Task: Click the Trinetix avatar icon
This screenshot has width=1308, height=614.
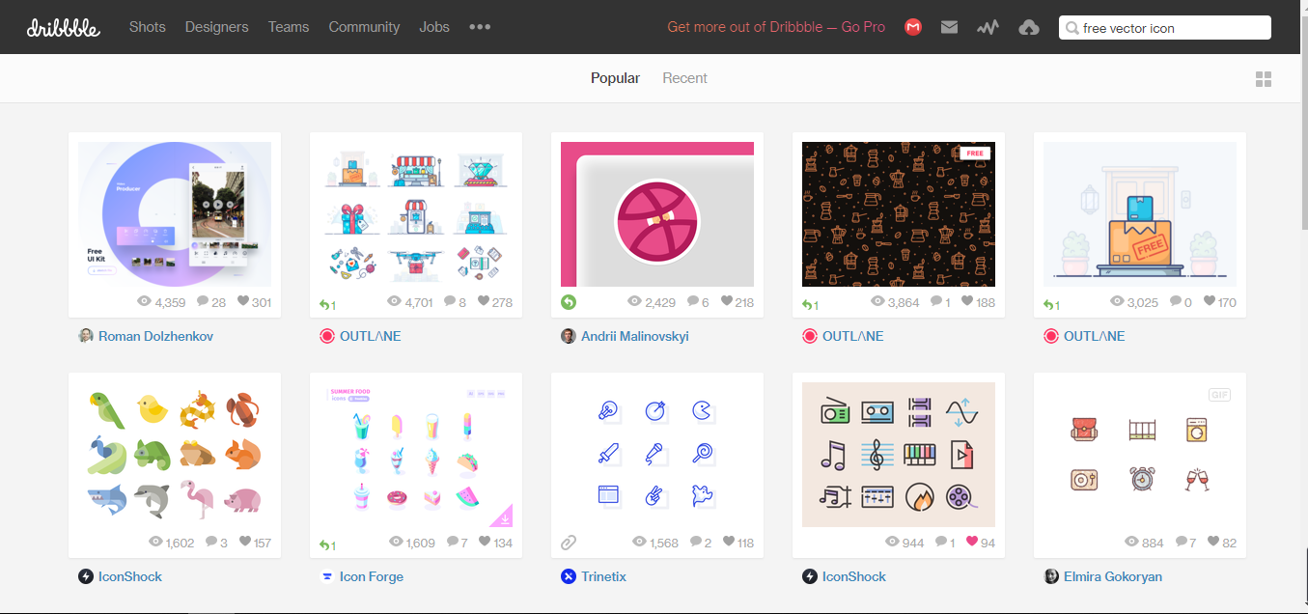Action: click(x=569, y=576)
